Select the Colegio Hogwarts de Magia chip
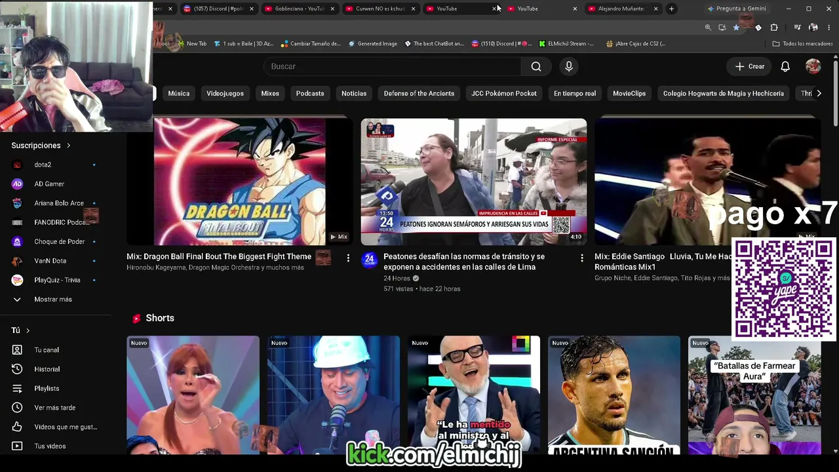 (723, 93)
